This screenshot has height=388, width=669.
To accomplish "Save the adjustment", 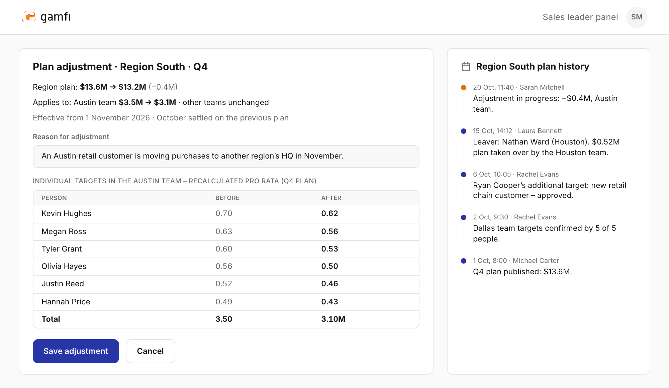I will click(x=76, y=351).
